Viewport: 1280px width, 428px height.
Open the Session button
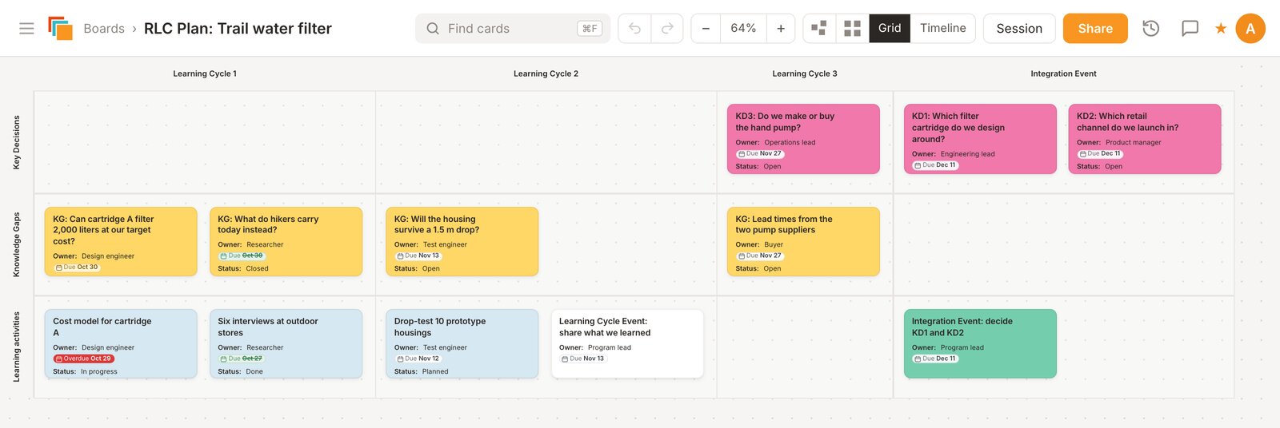(x=1019, y=29)
